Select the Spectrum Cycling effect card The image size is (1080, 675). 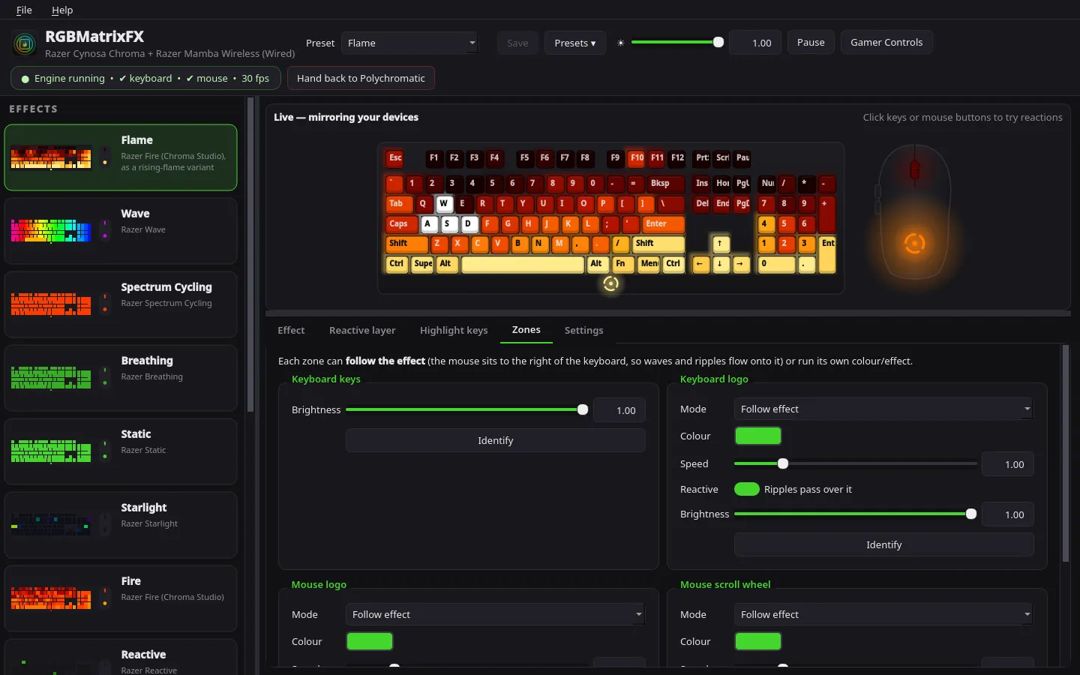(121, 304)
